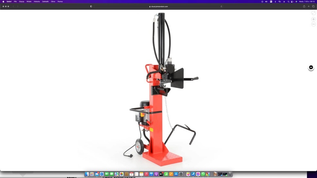Open Maps from the Dock
317x178 pixels.
(x=117, y=174)
